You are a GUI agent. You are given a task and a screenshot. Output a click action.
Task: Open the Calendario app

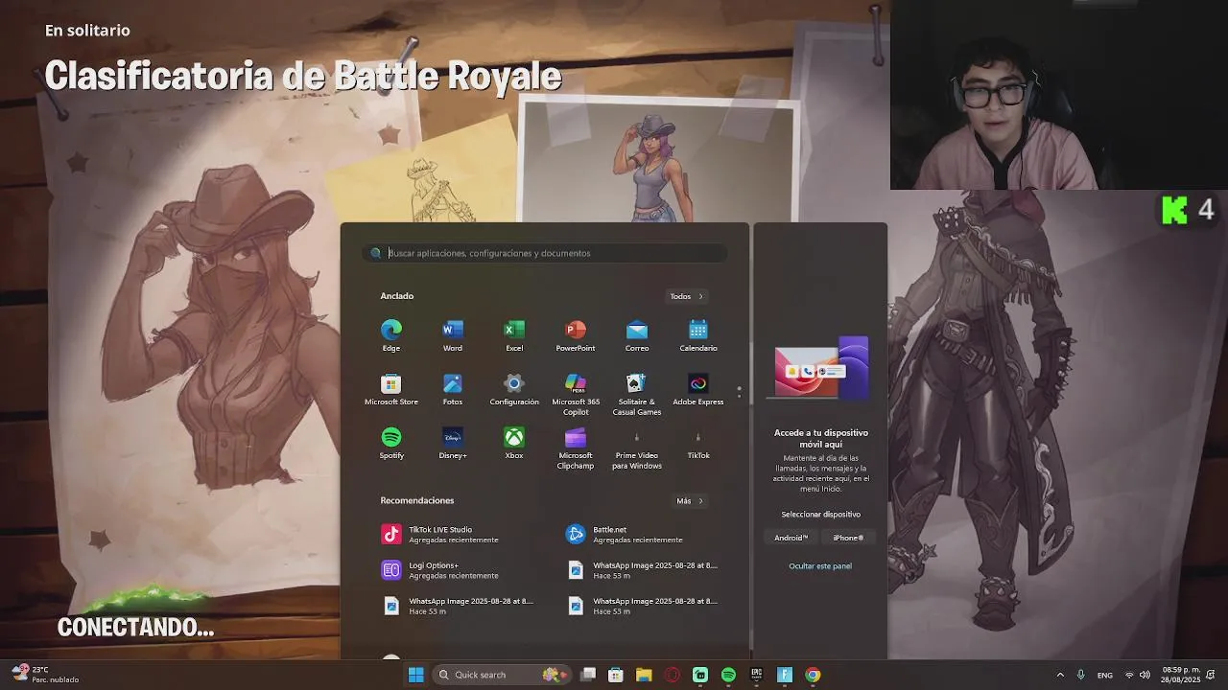698,335
